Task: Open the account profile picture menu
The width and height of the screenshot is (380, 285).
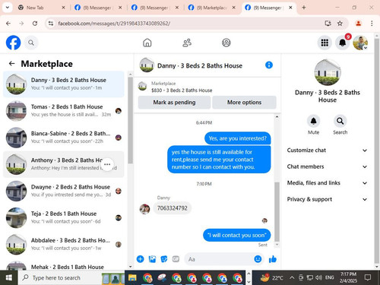Action: (x=360, y=43)
